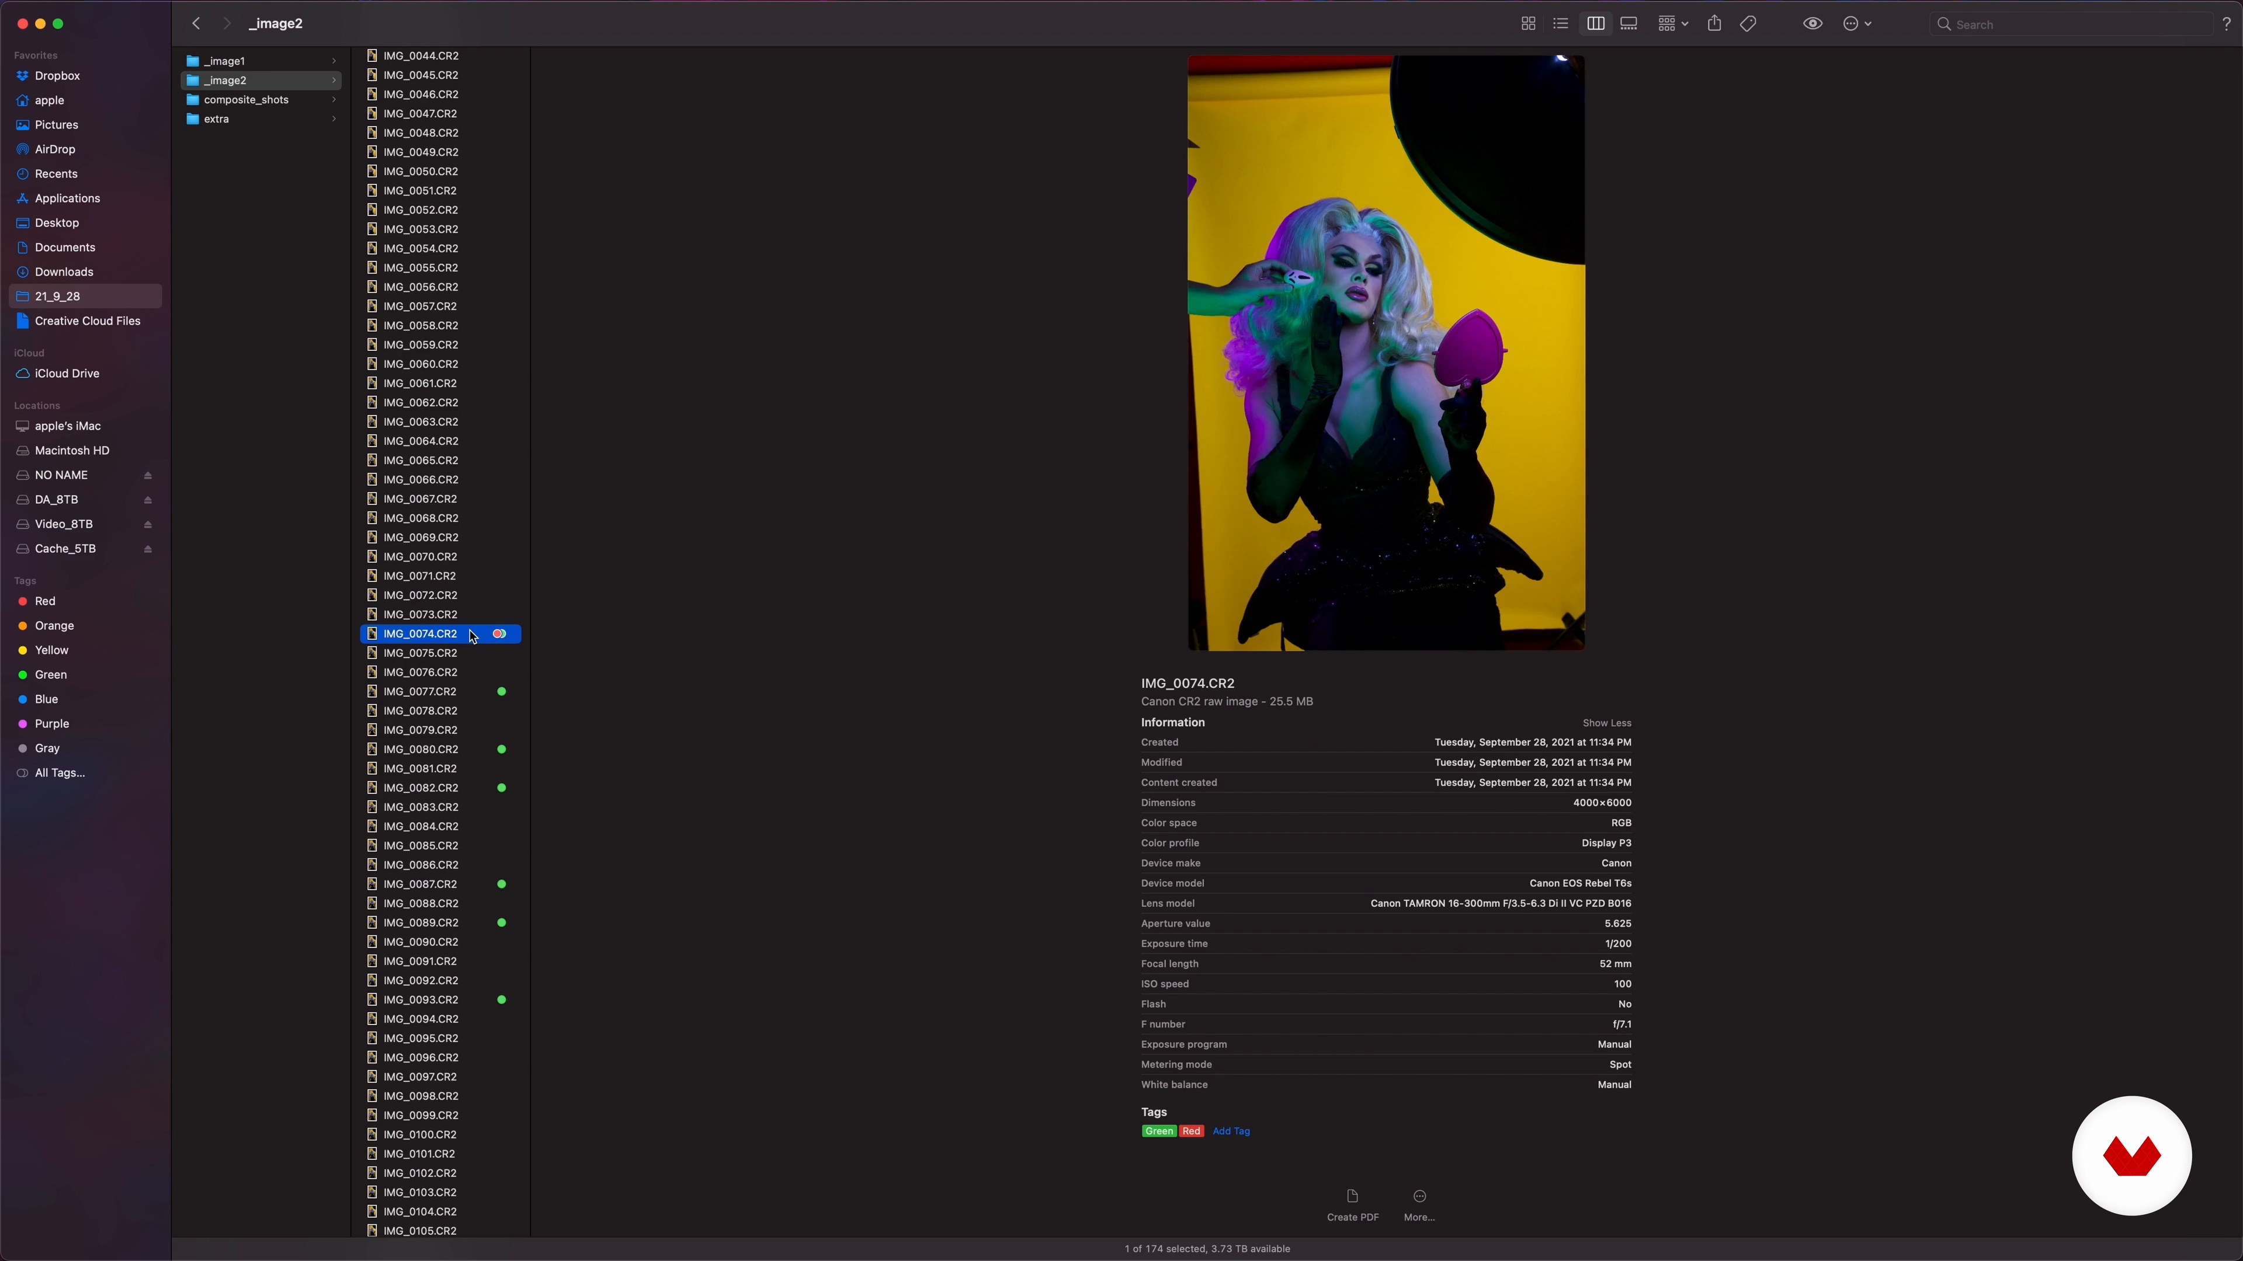Click Show Less in Information

[1606, 723]
